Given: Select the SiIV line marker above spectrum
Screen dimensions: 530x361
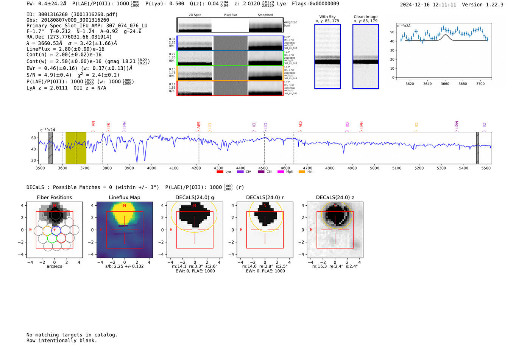Looking at the screenshot, I should point(199,126).
